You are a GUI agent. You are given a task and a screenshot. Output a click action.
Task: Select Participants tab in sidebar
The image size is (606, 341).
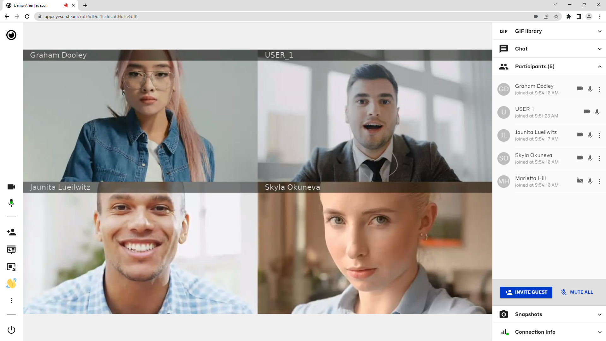click(x=534, y=67)
